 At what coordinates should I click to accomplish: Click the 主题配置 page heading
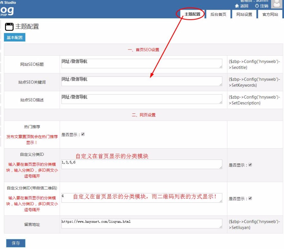click(x=27, y=27)
